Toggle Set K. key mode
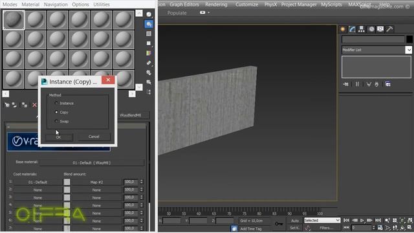 pyautogui.click(x=295, y=227)
